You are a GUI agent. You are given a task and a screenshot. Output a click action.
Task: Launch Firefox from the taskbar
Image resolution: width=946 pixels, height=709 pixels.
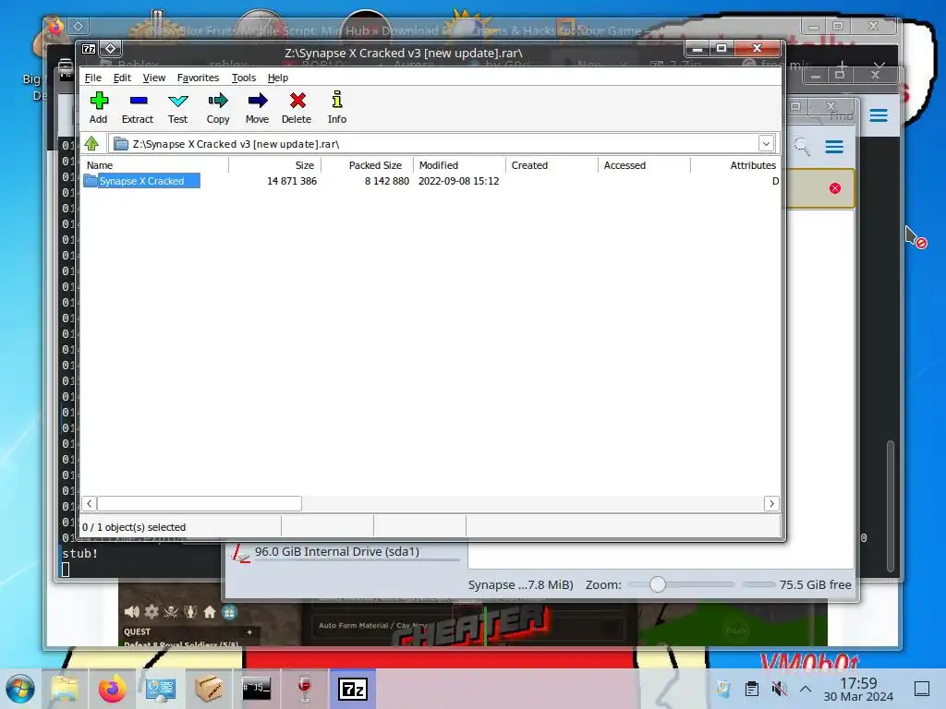(x=112, y=689)
